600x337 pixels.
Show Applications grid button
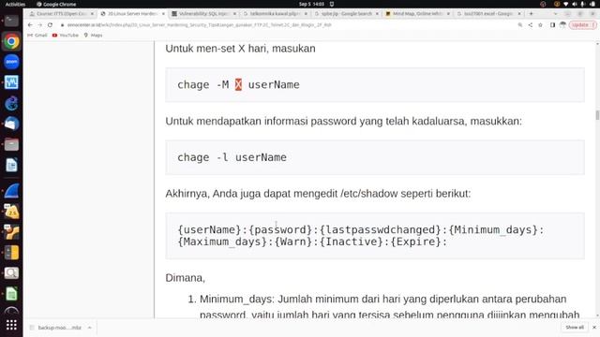pyautogui.click(x=11, y=325)
